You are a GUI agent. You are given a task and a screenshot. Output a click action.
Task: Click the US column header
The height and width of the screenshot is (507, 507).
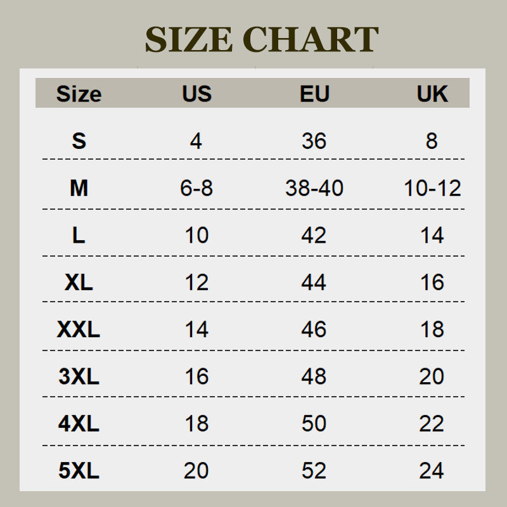(x=196, y=94)
